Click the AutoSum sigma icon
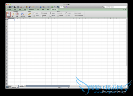Viewport: 133px width, 96px height. point(41,7)
